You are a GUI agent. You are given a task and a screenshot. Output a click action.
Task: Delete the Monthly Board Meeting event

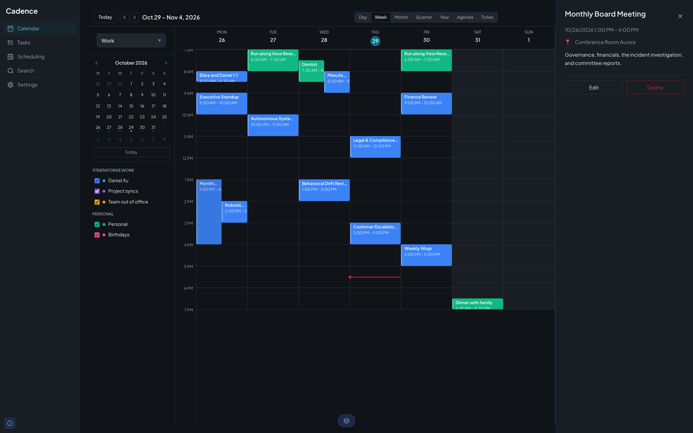pyautogui.click(x=655, y=88)
